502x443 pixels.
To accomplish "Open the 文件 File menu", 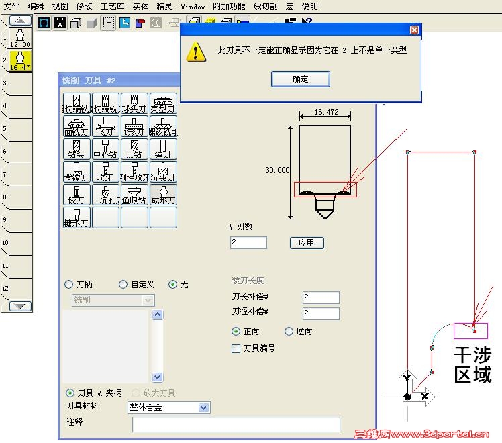I will (x=11, y=6).
